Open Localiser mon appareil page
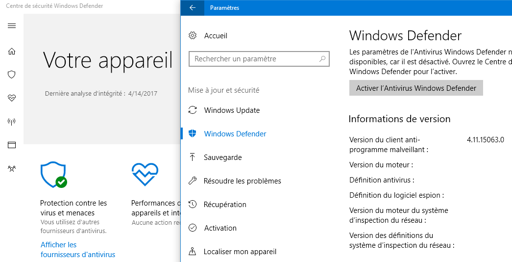The image size is (512, 262). (x=240, y=252)
